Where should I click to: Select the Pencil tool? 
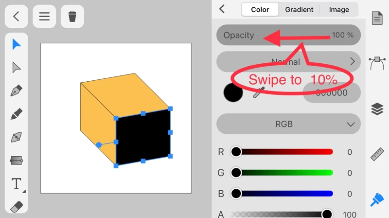(17, 114)
